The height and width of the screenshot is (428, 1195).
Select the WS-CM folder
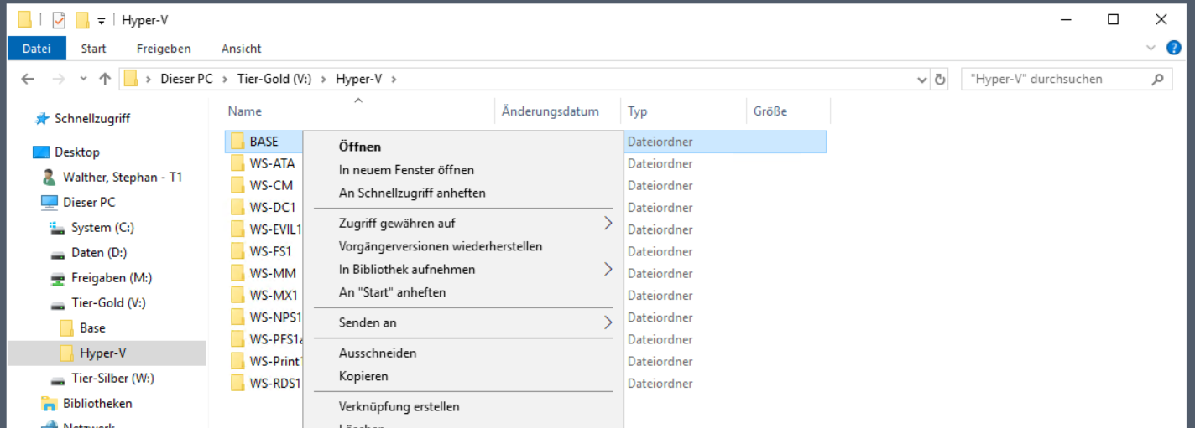click(271, 185)
